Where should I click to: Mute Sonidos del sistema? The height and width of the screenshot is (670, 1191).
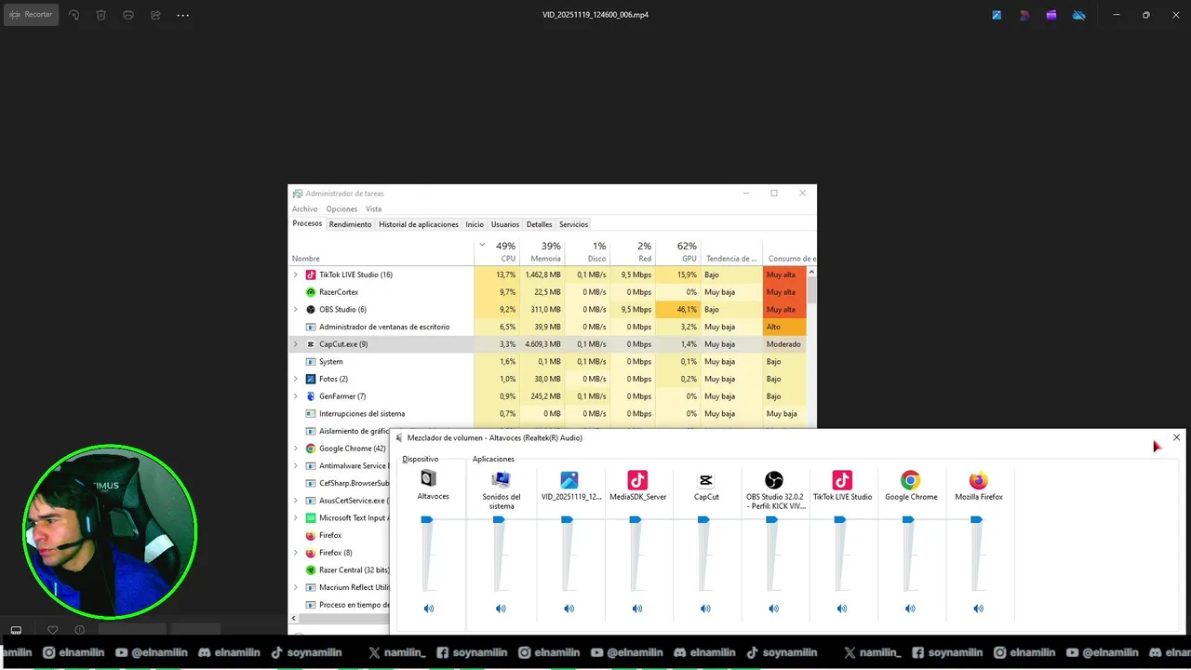point(501,609)
